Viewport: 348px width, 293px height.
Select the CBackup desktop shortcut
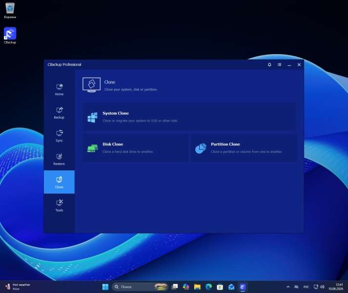coord(10,36)
